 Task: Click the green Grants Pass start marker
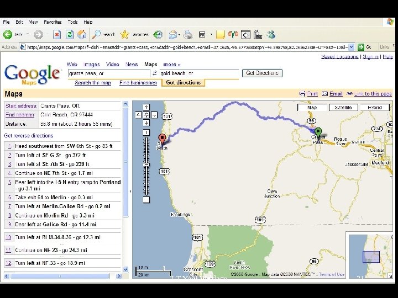tap(318, 133)
